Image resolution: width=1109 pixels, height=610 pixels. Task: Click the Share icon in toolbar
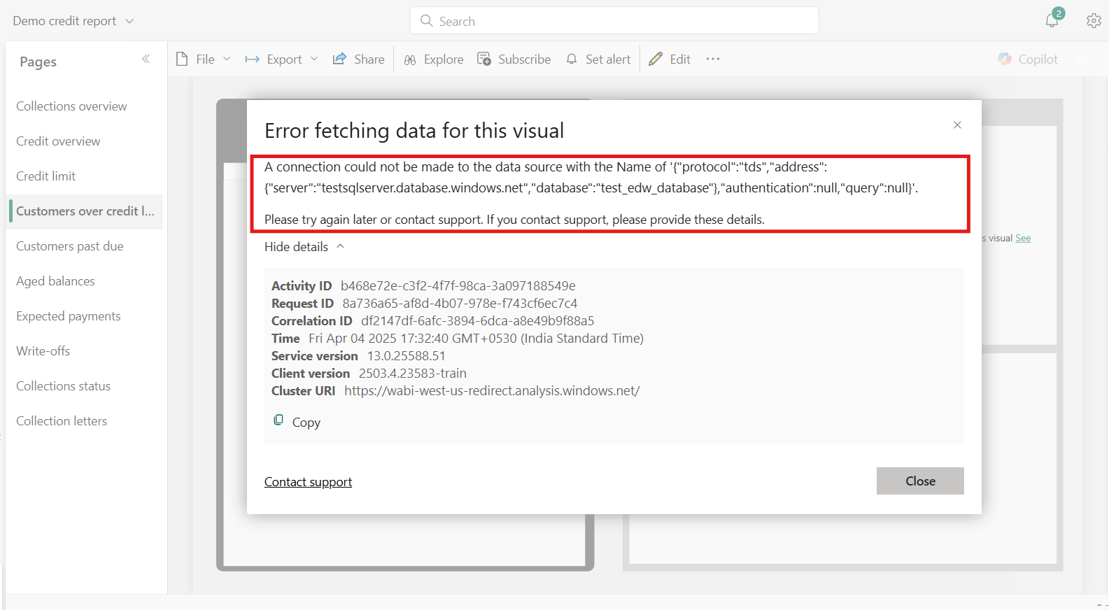[339, 59]
